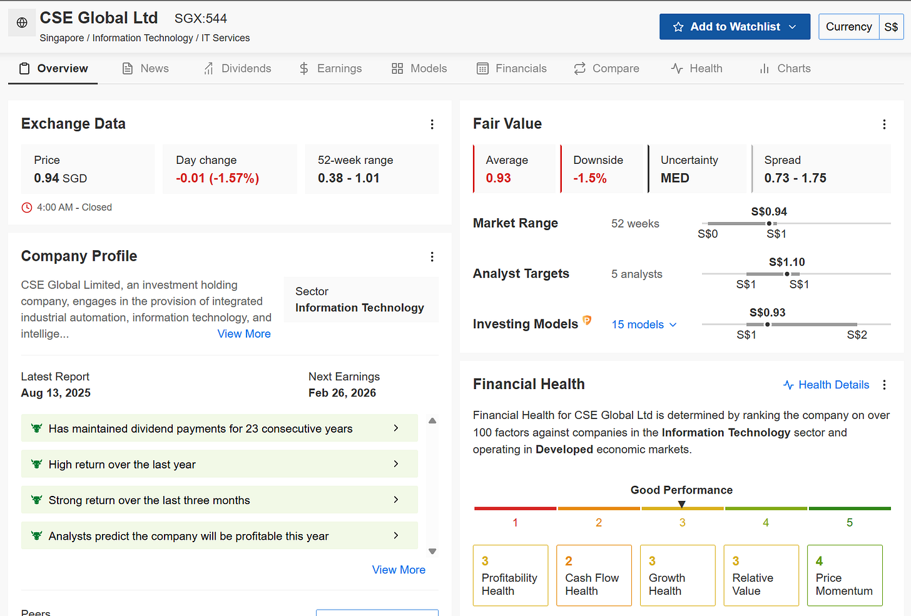Click the Models grid icon
This screenshot has width=911, height=616.
397,69
